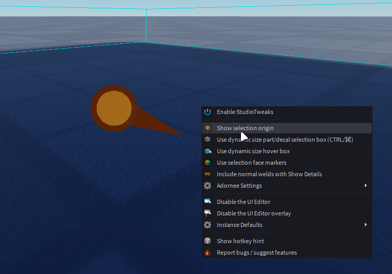Image resolution: width=392 pixels, height=274 pixels.
Task: Toggle Use dynamic size part/decal selection box
Action: (287, 140)
